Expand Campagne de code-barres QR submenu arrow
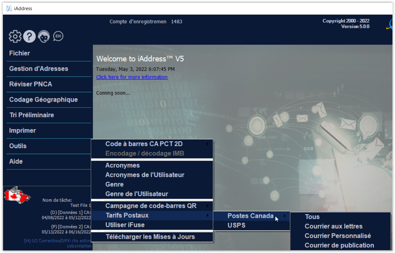395x253 pixels. point(207,206)
